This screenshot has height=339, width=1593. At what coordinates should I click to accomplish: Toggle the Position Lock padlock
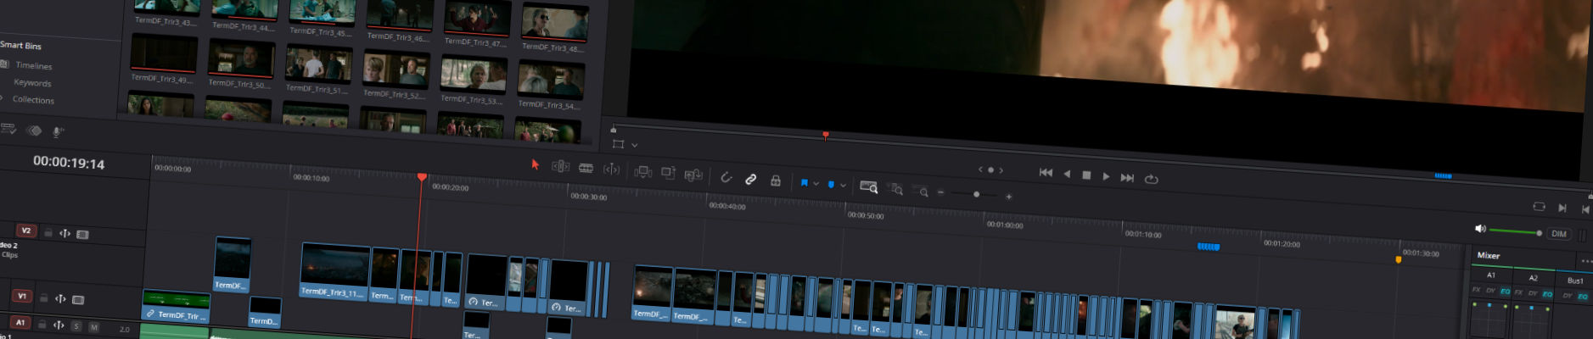pos(775,181)
